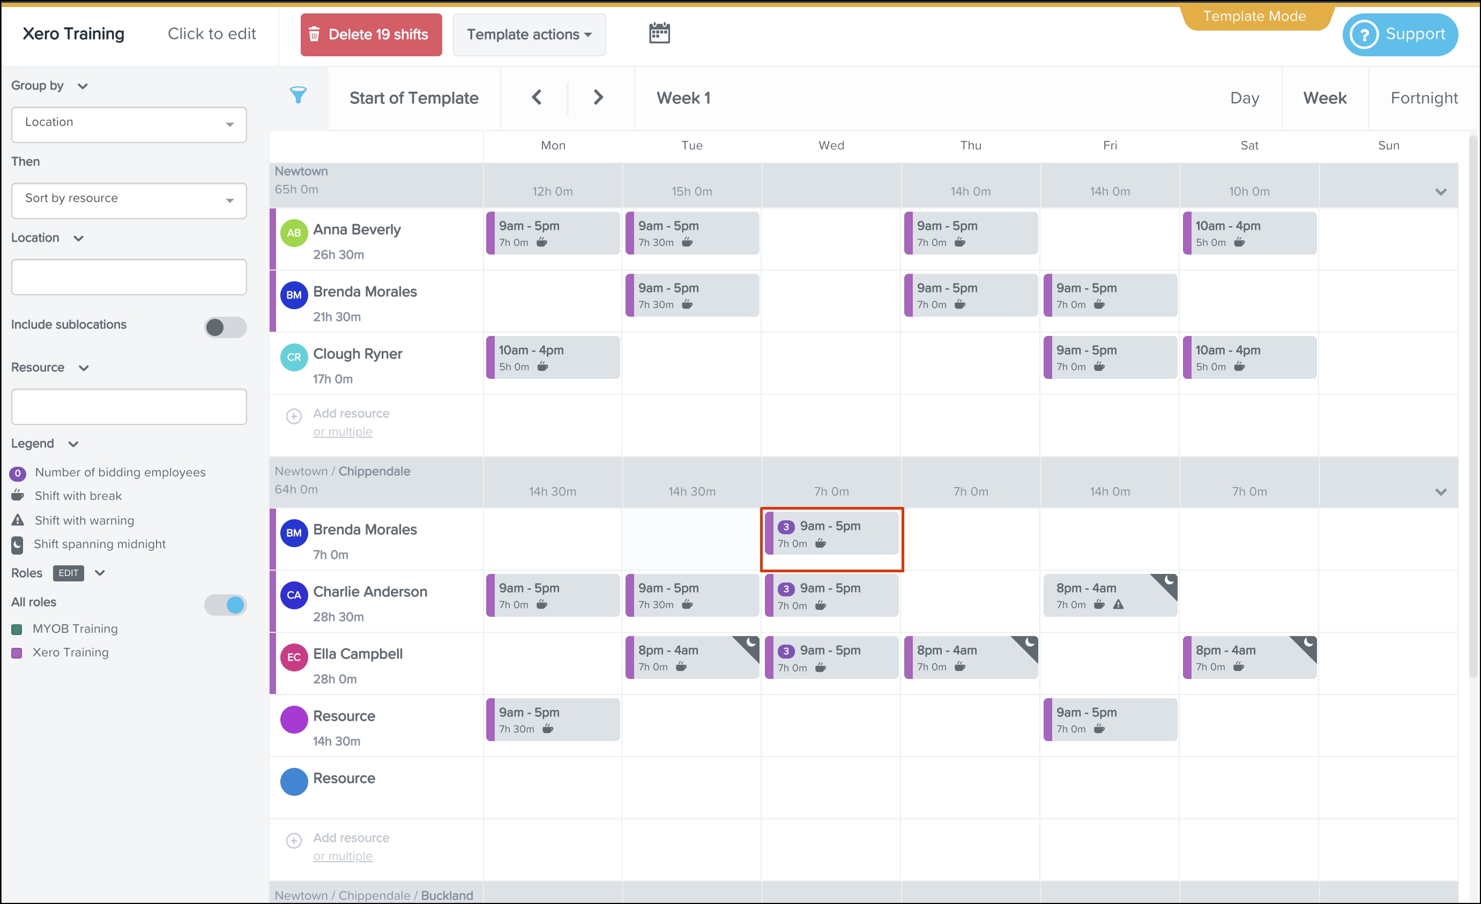Open Template actions dropdown menu
1481x904 pixels.
click(x=529, y=34)
